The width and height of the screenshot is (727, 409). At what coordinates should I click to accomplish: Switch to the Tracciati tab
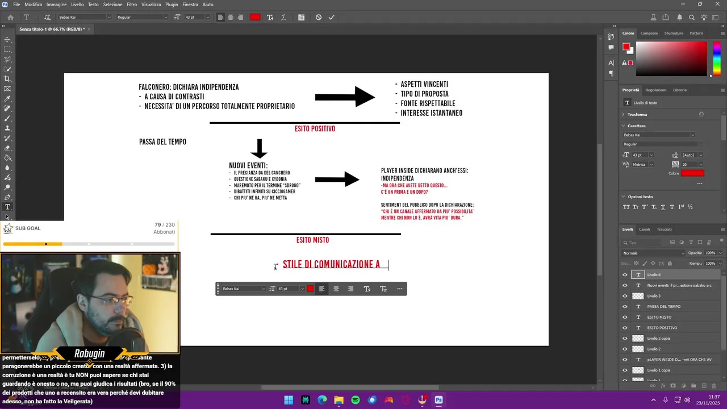[x=664, y=229]
